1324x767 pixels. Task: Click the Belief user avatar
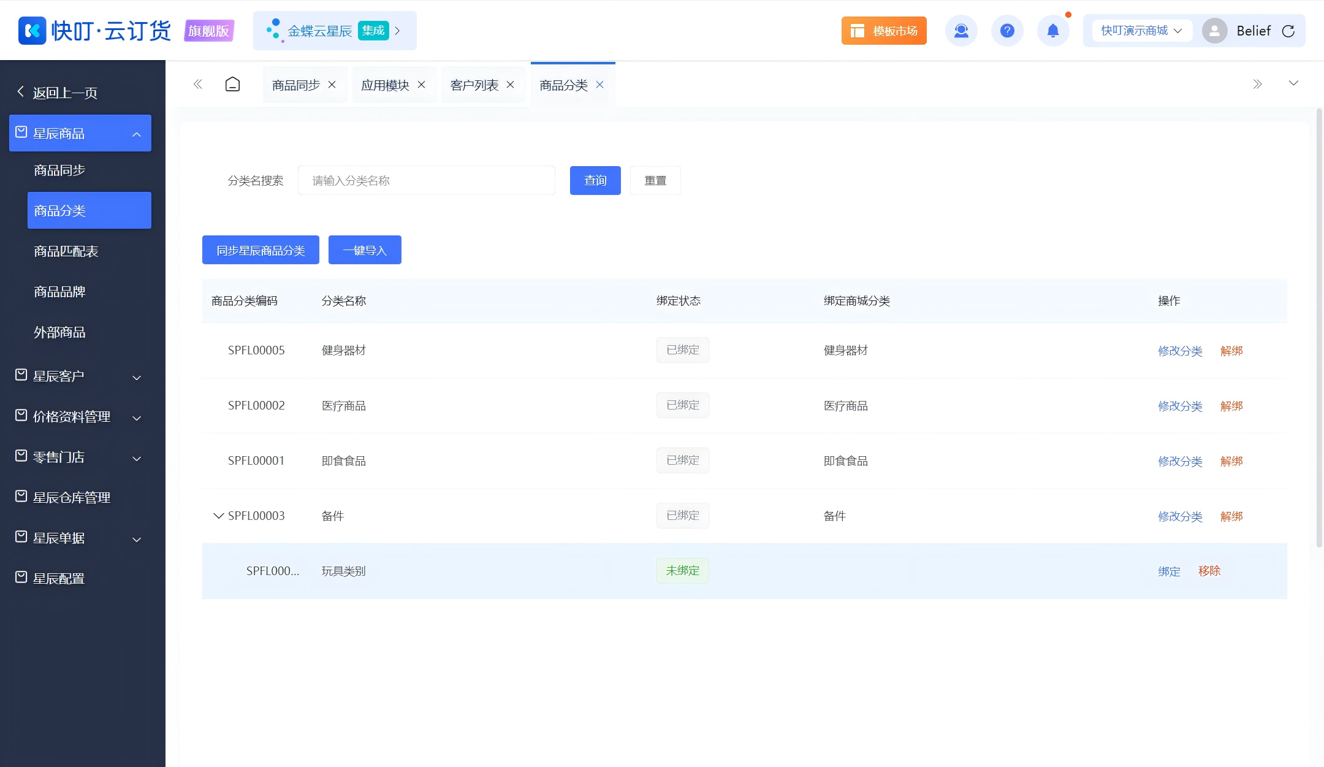click(1214, 31)
